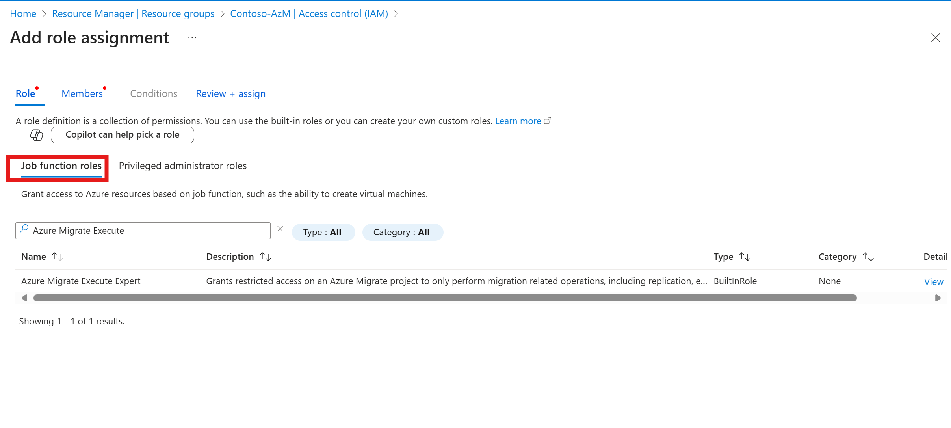Open the Type: All filter dropdown

(323, 232)
